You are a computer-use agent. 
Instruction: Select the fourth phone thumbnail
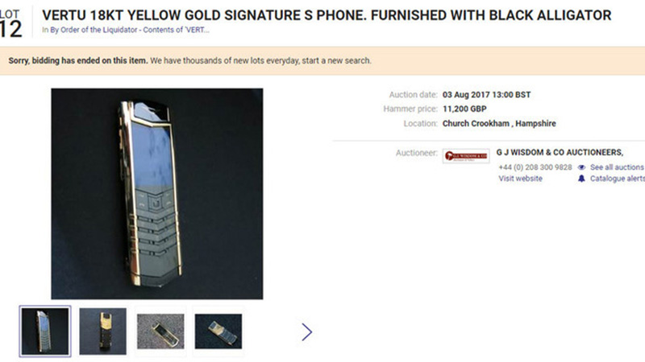[218, 331]
